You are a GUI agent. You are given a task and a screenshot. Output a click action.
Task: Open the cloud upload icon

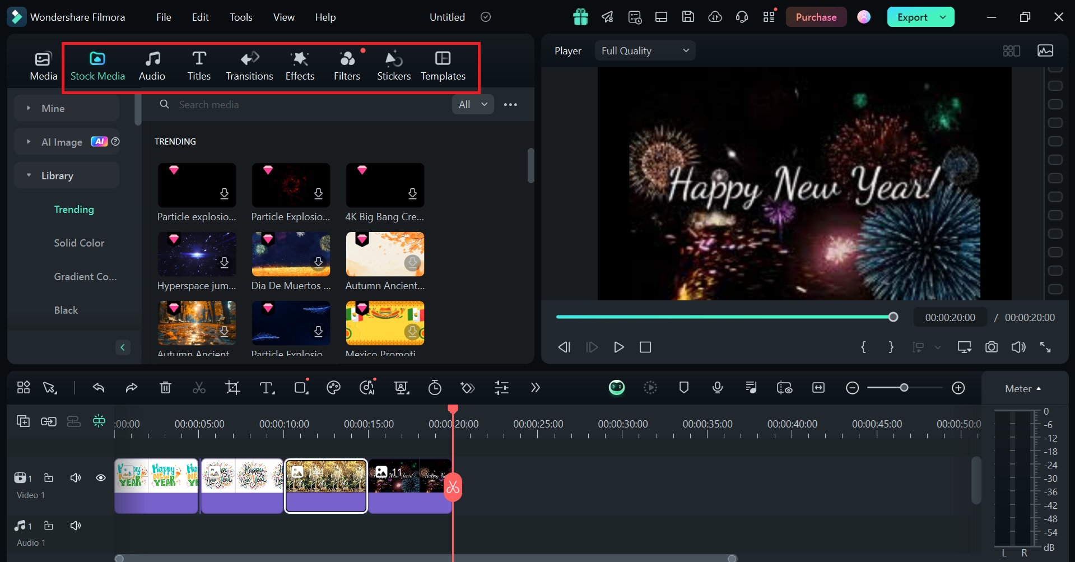(715, 17)
